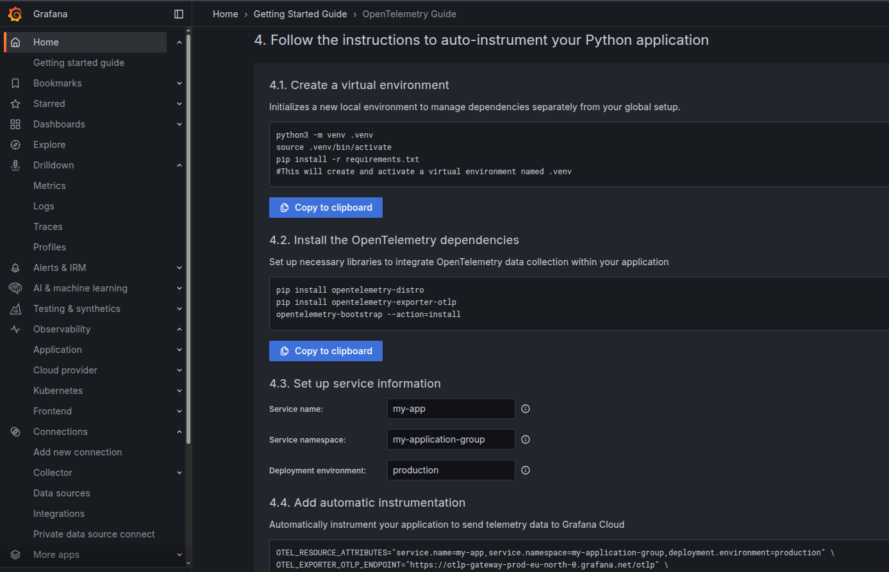Open Traces under Drilldown
Viewport: 889px width, 572px height.
48,227
